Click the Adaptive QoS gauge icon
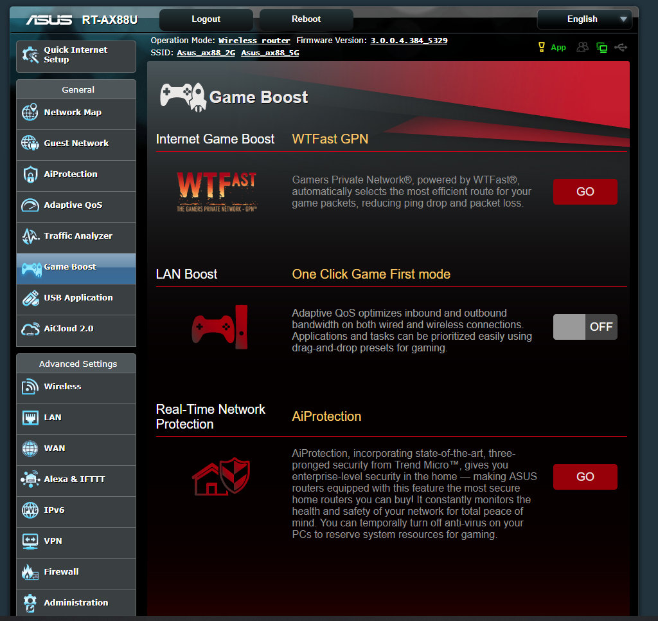Screen dimensions: 658x621 (x=30, y=205)
